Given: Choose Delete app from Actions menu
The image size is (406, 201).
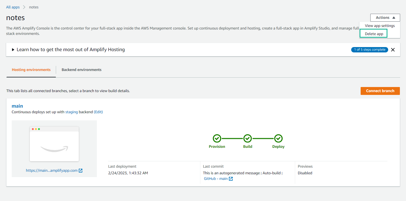Looking at the screenshot, I should coord(374,34).
